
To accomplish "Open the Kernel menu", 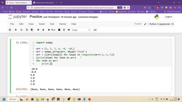I will pyautogui.click(x=63, y=24).
